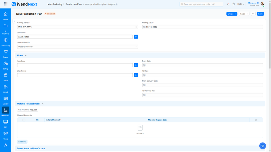Click the From Date field
This screenshot has height=152, width=271.
click(202, 65)
